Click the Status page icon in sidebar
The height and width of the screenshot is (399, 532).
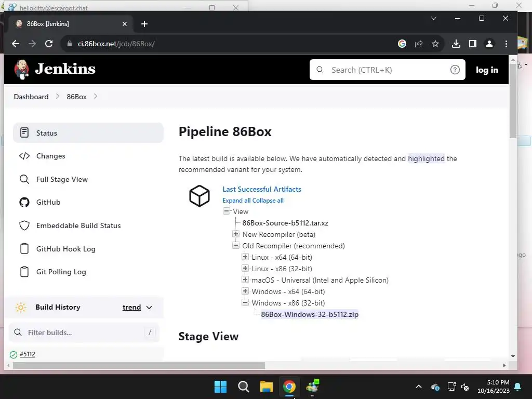point(24,132)
